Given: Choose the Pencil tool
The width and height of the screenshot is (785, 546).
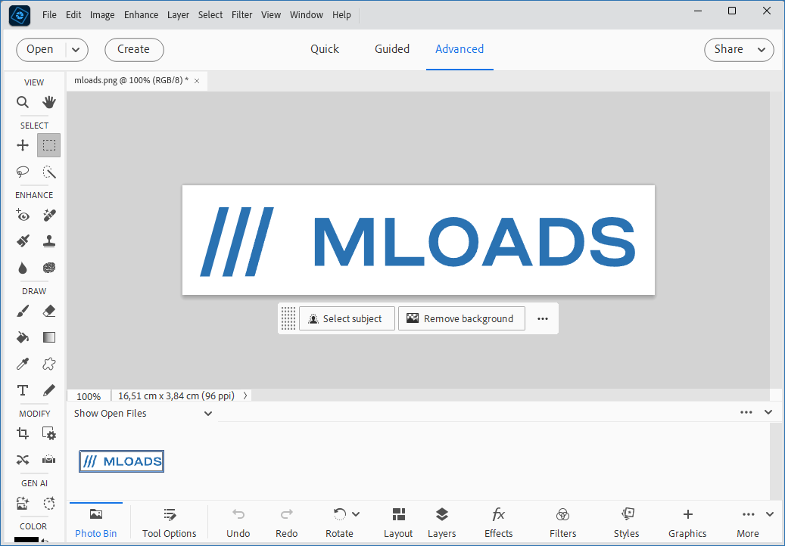Looking at the screenshot, I should (x=49, y=390).
